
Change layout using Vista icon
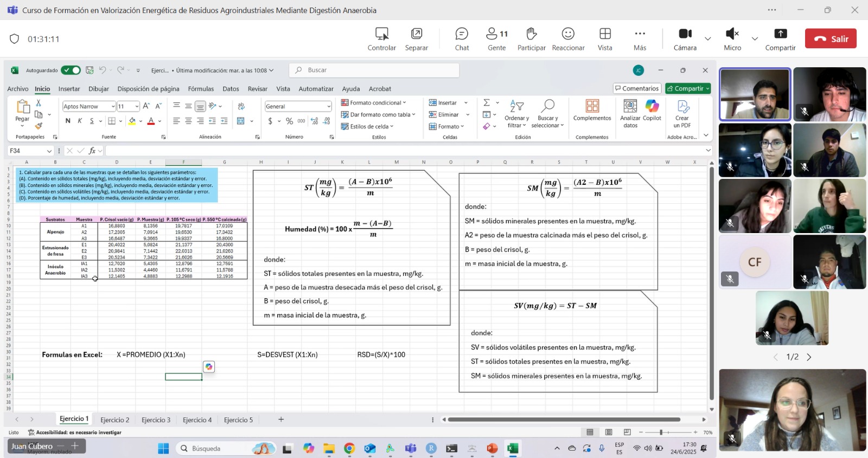(x=605, y=34)
